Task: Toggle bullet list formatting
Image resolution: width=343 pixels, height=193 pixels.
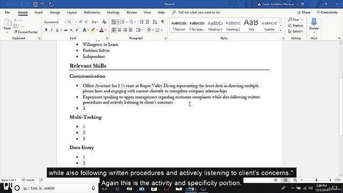Action: (x=114, y=22)
